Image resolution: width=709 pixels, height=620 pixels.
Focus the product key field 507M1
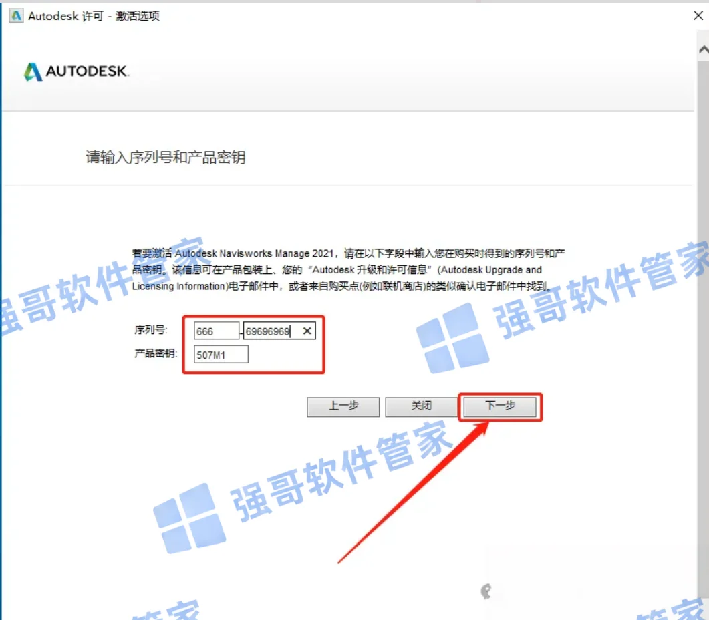(221, 355)
